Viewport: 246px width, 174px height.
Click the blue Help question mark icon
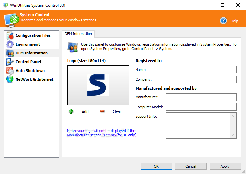click(223, 21)
